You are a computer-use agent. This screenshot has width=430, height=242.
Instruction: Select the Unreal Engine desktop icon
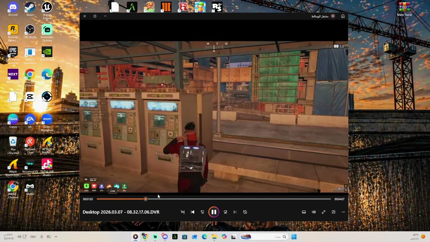[47, 11]
